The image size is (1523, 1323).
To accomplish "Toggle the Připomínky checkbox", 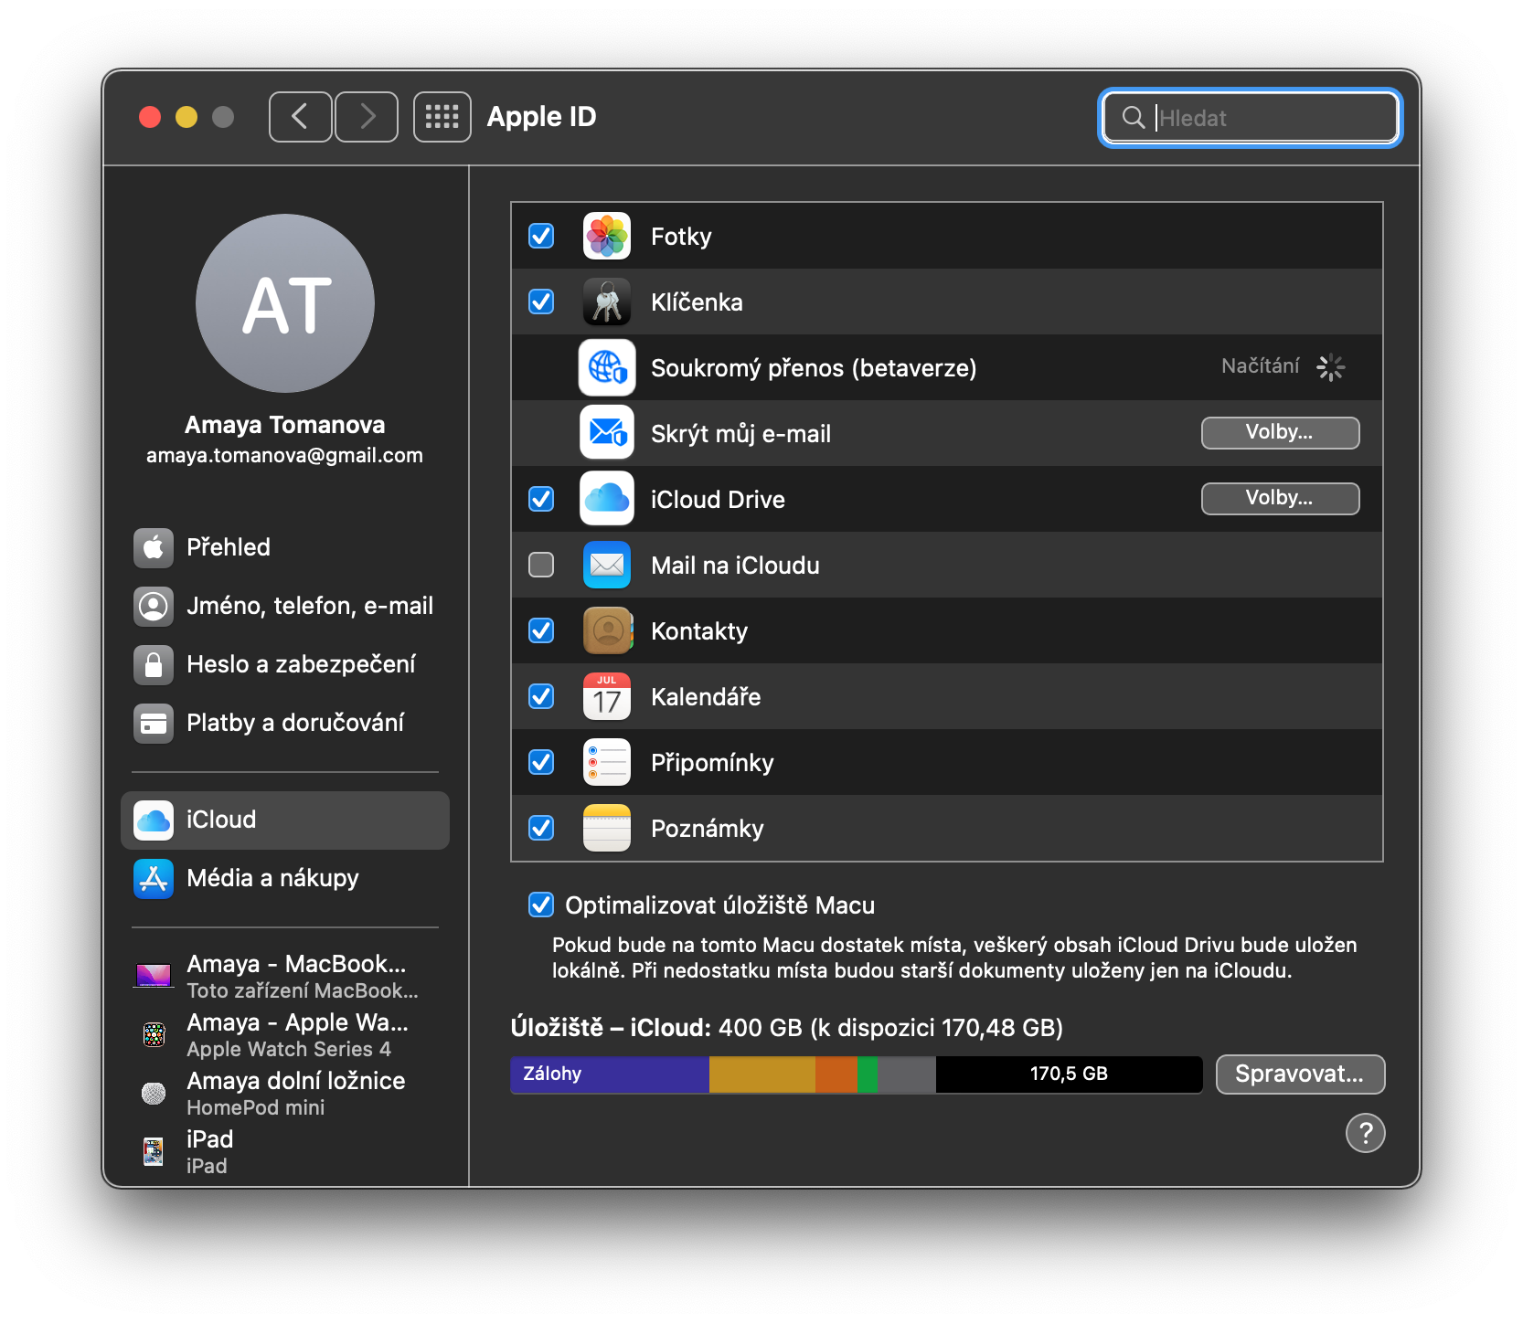I will 541,763.
